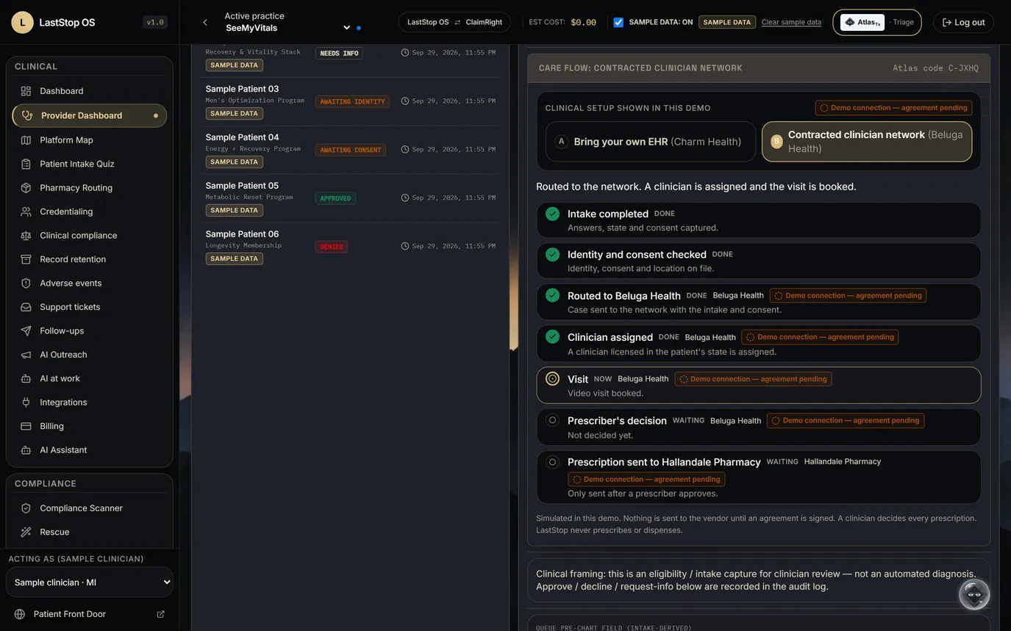Go back with the left chevron arrow
The image size is (1011, 631).
pyautogui.click(x=205, y=23)
